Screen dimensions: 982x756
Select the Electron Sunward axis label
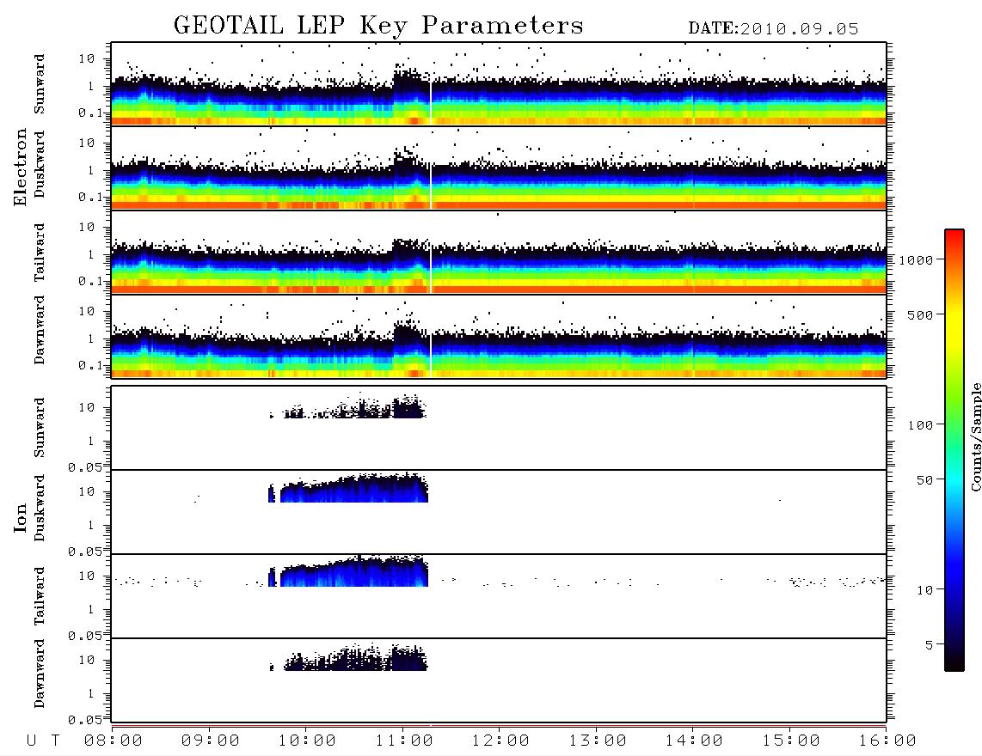tap(40, 84)
